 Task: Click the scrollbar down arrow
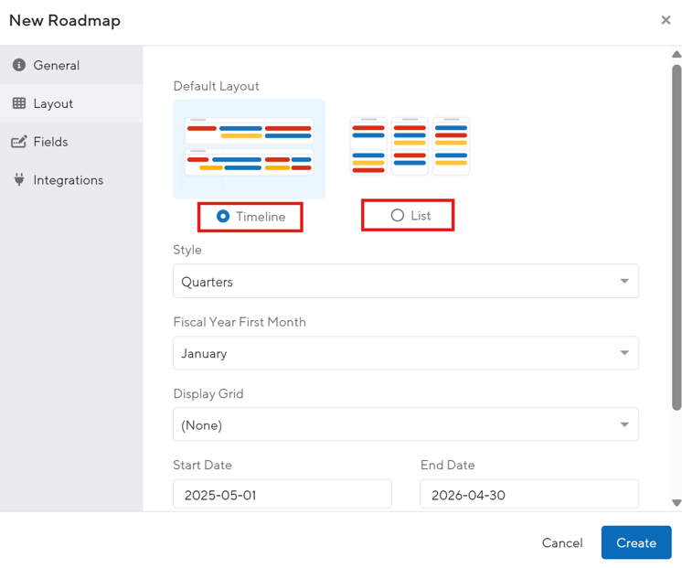[677, 502]
